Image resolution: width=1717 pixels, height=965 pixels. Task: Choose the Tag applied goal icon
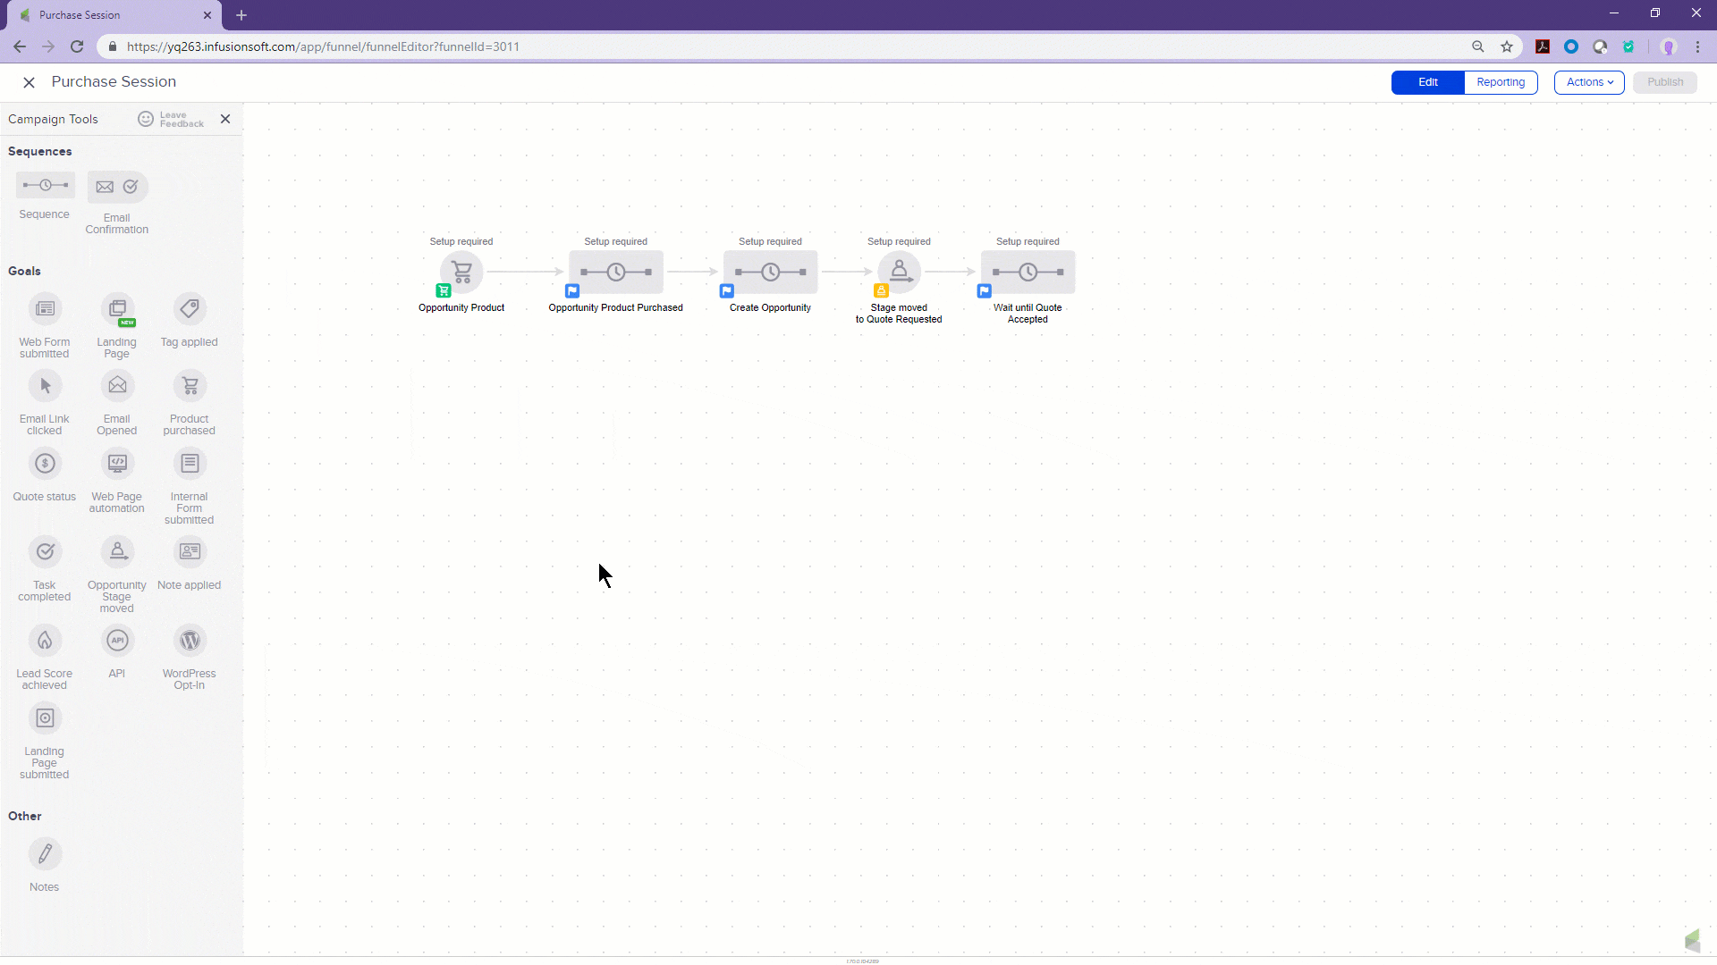pos(190,309)
